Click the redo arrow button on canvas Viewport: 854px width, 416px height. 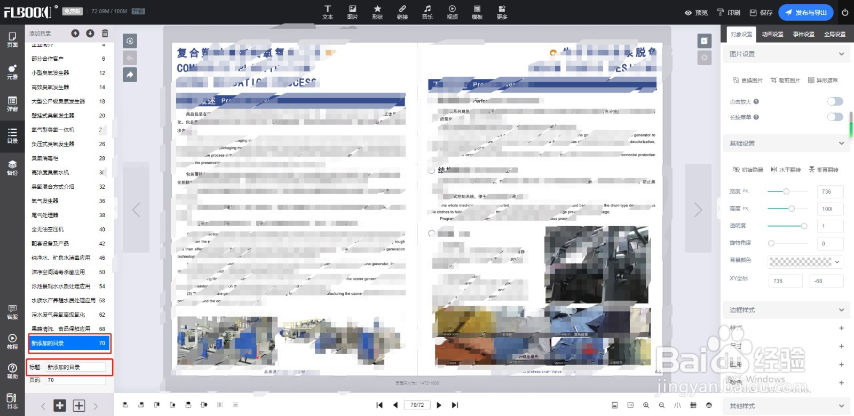click(x=130, y=75)
